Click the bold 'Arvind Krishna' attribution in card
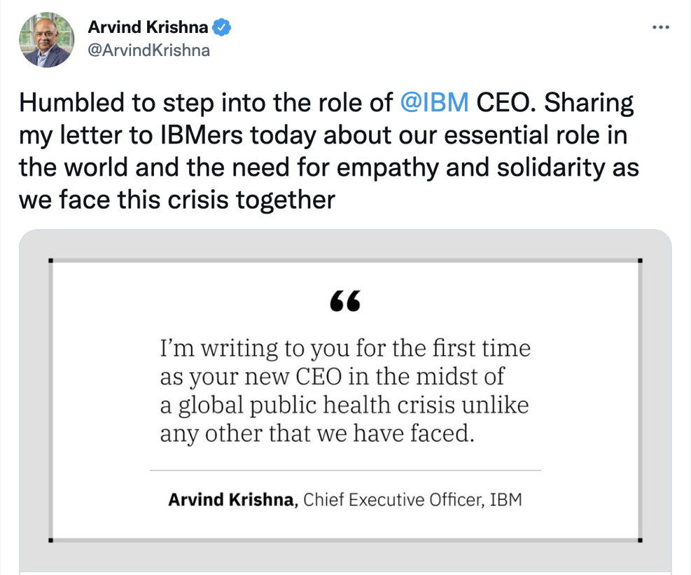691x575 pixels. (234, 500)
